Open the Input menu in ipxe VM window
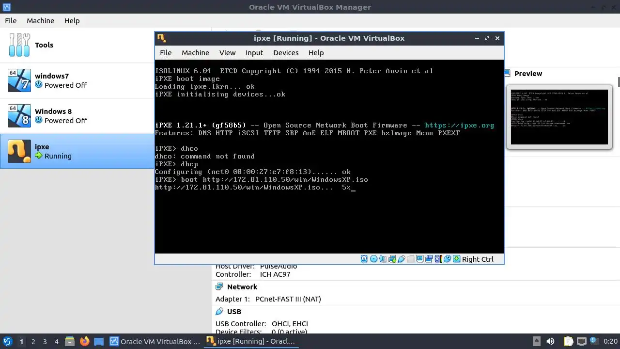620x349 pixels. pos(254,52)
